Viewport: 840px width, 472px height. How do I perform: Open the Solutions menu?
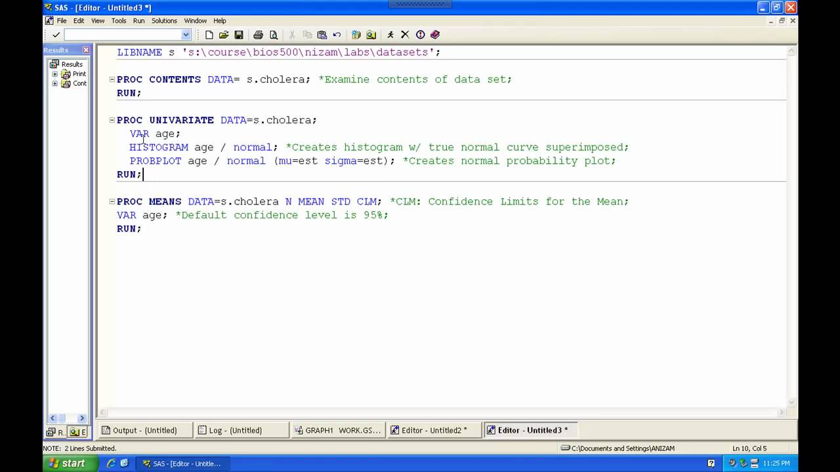tap(164, 20)
